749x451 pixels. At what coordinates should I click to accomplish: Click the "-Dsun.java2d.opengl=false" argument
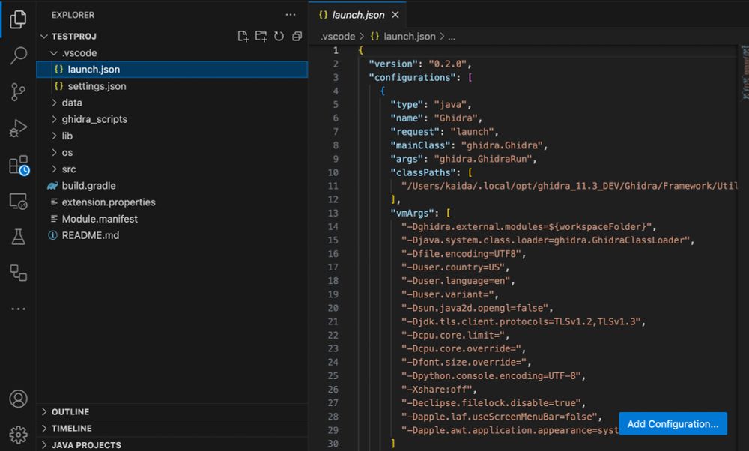[474, 308]
